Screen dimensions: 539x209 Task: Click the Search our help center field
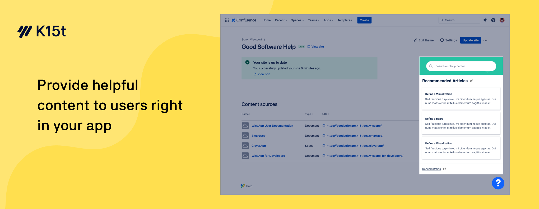[x=461, y=66]
